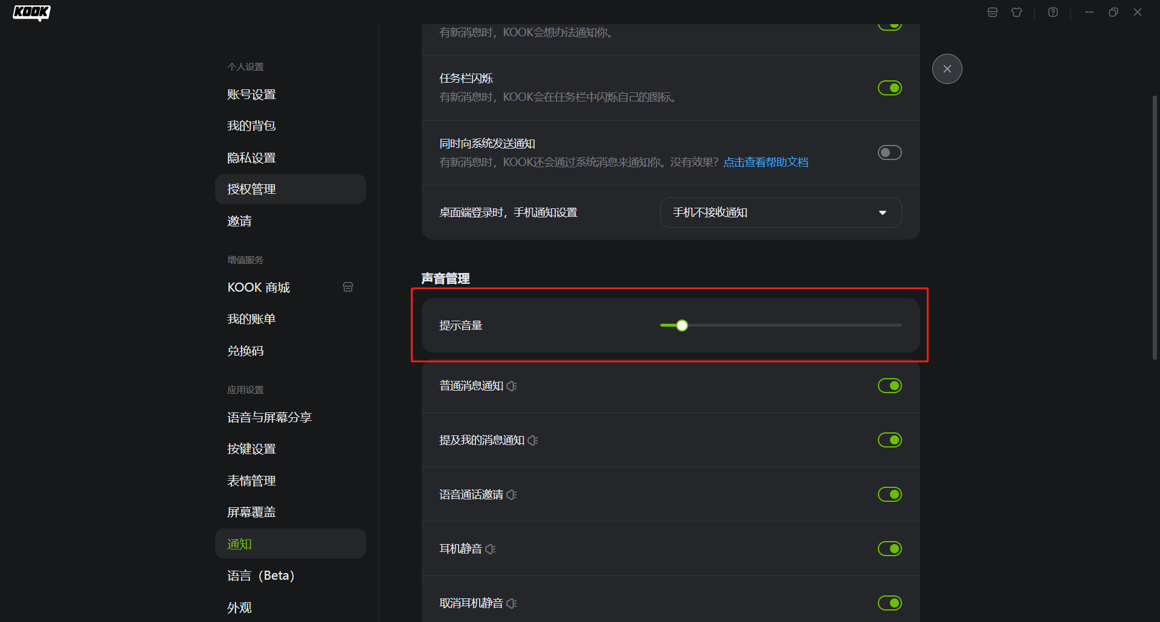
Task: Disable the taskbar flashing toggle
Action: pyautogui.click(x=889, y=88)
